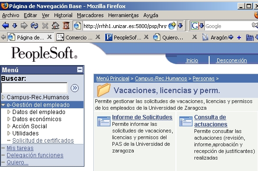Viewport: 258px width, 171px height.
Task: Reload the current page
Action: point(34,26)
